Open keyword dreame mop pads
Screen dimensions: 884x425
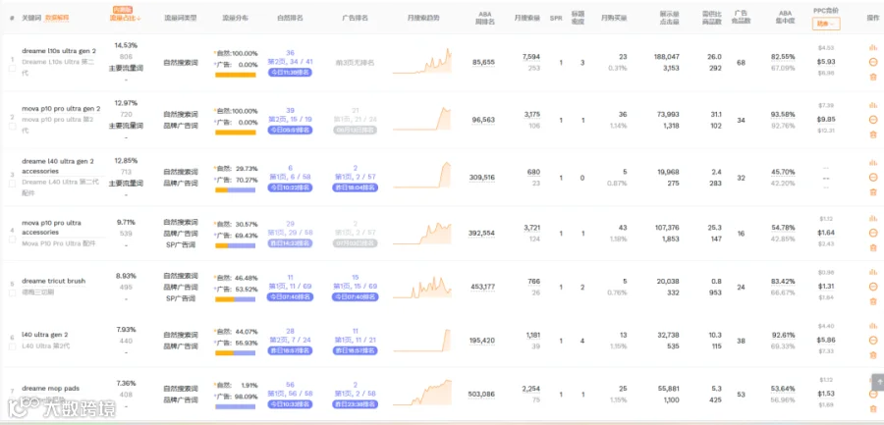point(51,389)
